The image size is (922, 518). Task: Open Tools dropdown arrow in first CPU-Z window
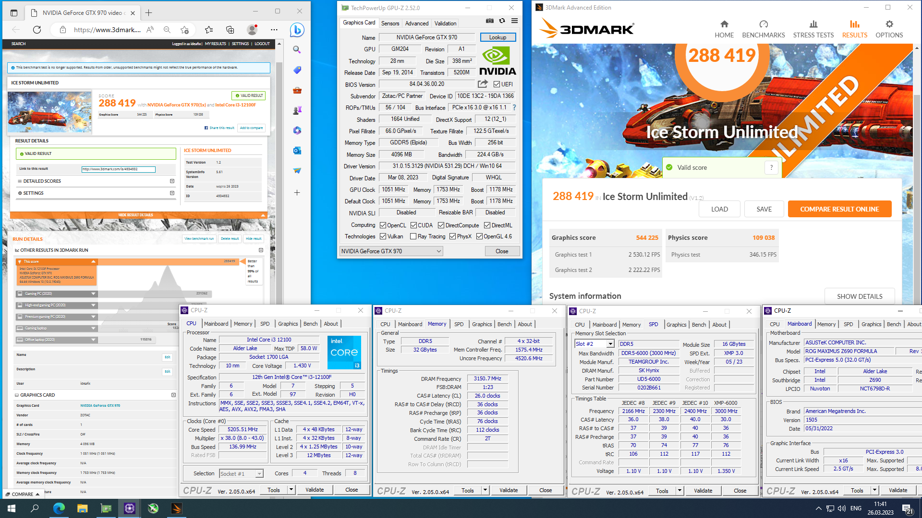(x=291, y=490)
